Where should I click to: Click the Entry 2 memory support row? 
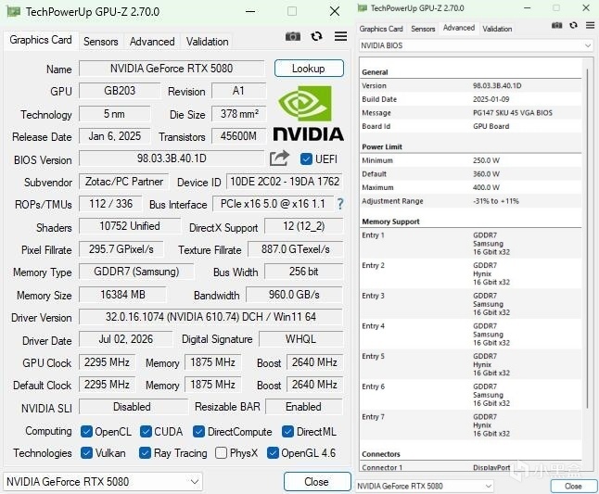(471, 273)
